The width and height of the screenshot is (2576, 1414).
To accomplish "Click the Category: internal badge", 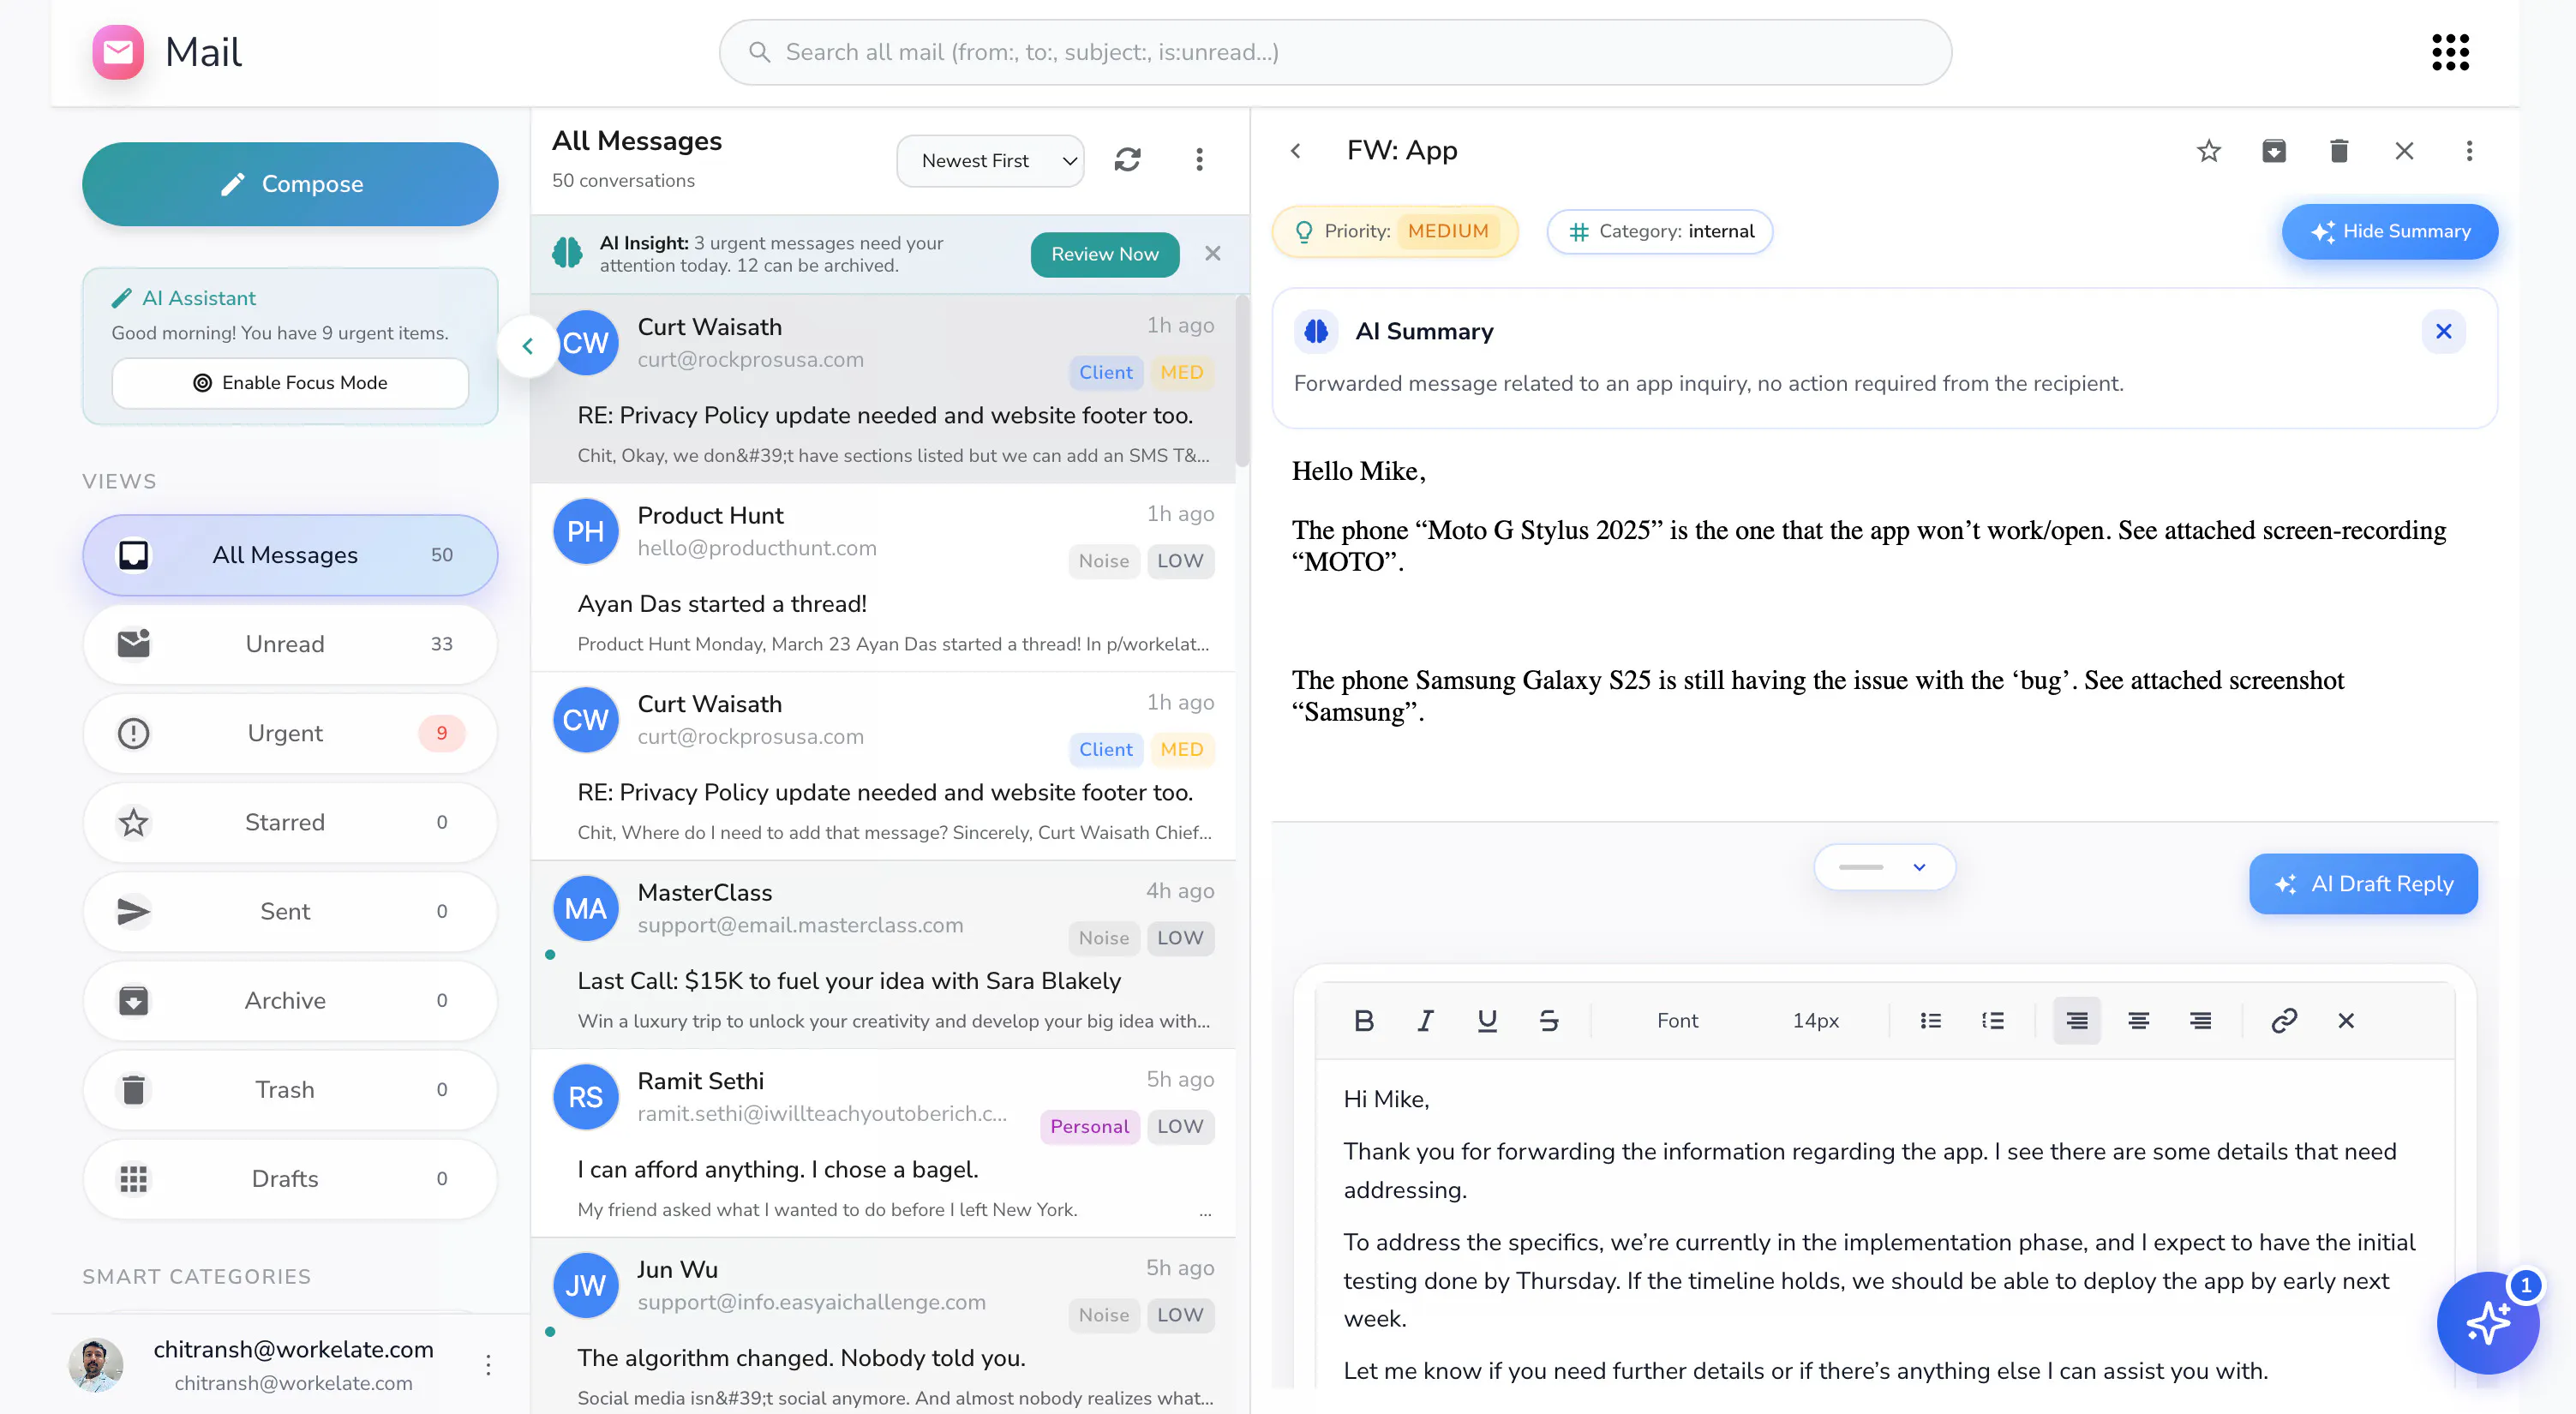I will (1659, 231).
